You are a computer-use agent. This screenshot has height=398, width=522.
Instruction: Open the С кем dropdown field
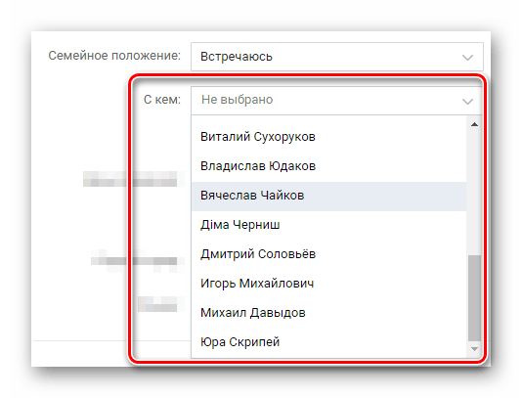coord(336,101)
